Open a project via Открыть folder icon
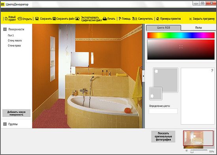Image resolution: width=217 pixels, height=155 pixels. coord(19,19)
